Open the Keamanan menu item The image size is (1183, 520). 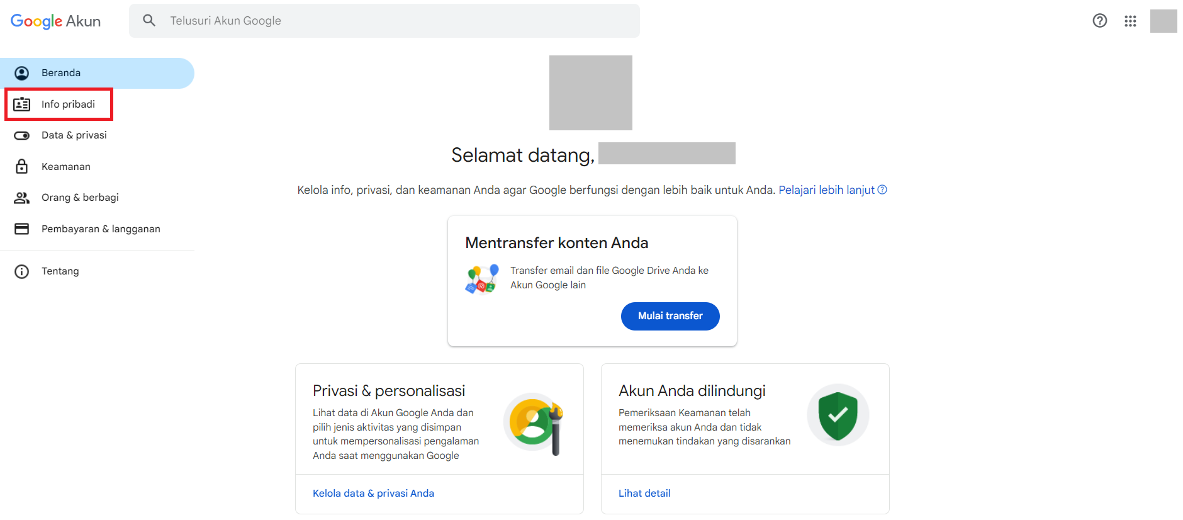tap(97, 167)
